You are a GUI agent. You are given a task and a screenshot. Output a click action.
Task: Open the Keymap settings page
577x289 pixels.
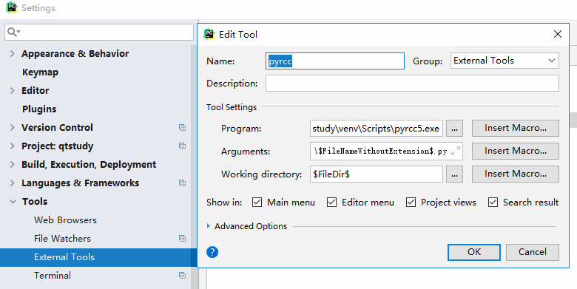(x=40, y=72)
